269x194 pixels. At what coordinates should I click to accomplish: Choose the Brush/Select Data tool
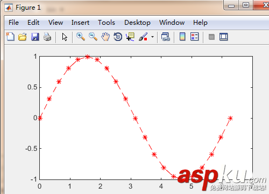pyautogui.click(x=143, y=37)
